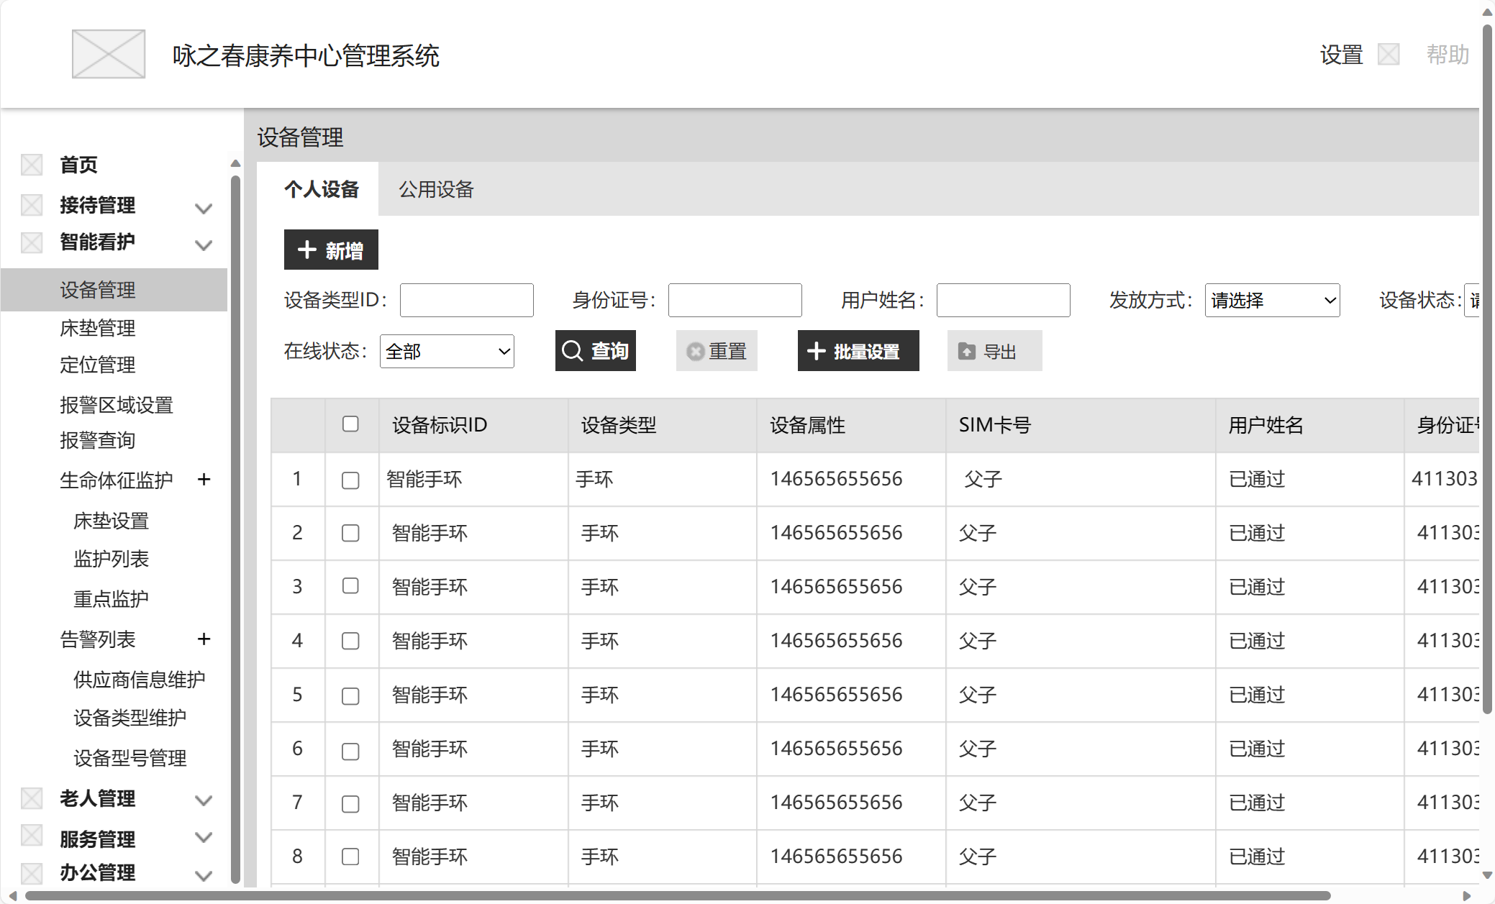Click the icon next to 设置 in header
1495x904 pixels.
[x=1389, y=54]
